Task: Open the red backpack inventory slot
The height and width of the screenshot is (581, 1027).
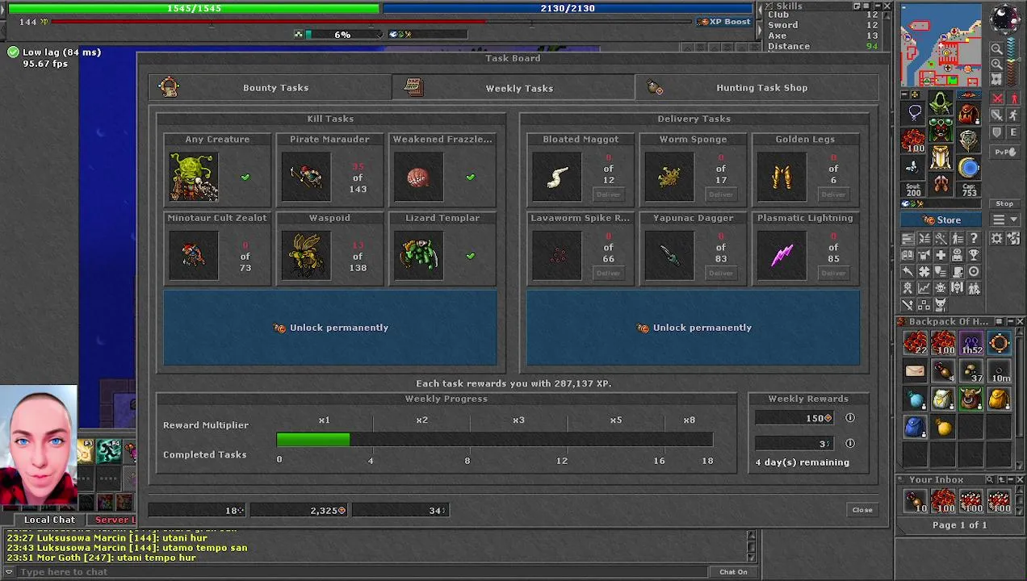Action: click(970, 113)
